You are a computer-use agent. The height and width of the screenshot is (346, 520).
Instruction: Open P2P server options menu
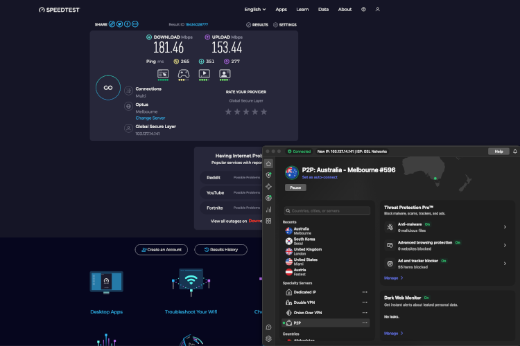365,323
